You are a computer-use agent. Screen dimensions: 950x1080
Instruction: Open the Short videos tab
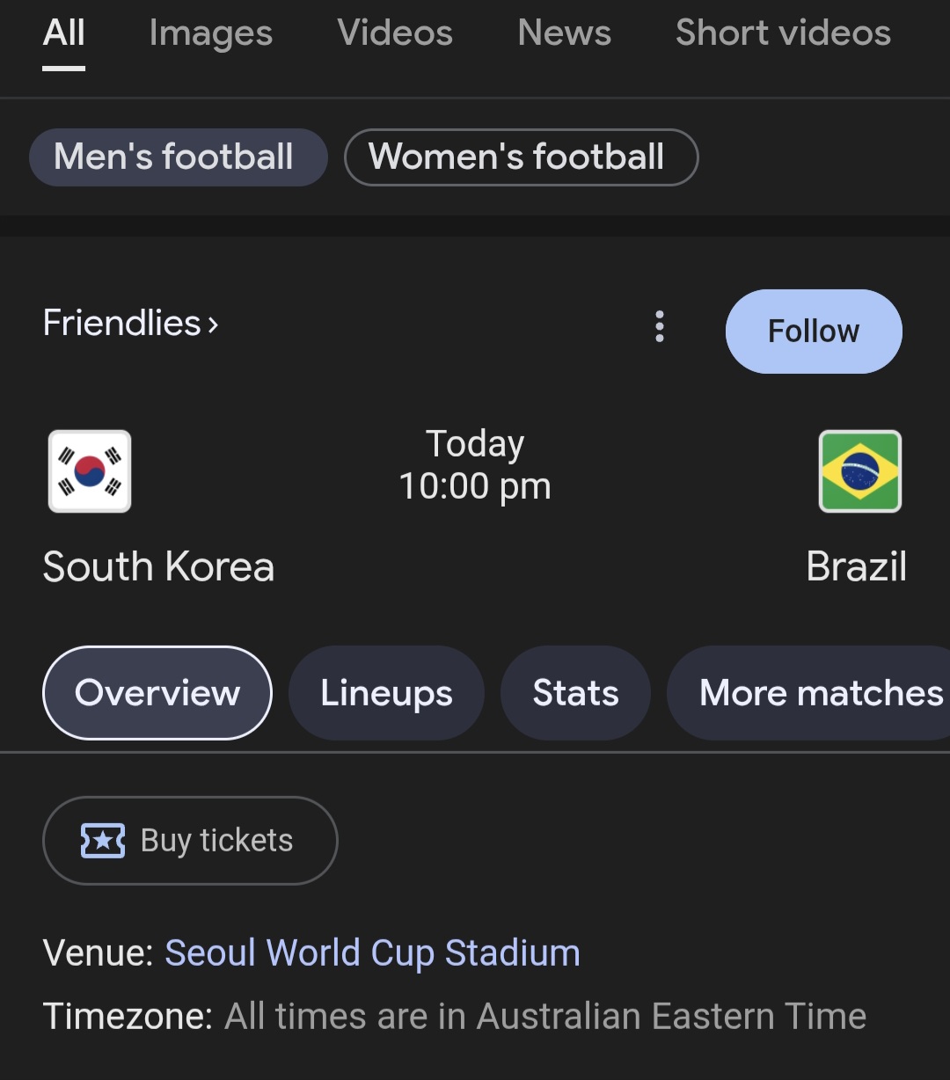[x=783, y=33]
